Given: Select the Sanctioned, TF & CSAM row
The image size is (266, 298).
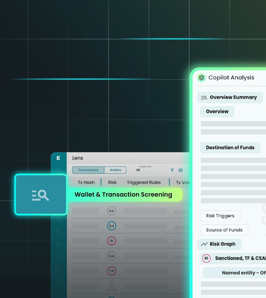Looking at the screenshot, I should click(x=233, y=258).
